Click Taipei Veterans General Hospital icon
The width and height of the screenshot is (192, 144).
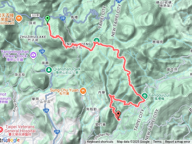[x=1, y=130]
